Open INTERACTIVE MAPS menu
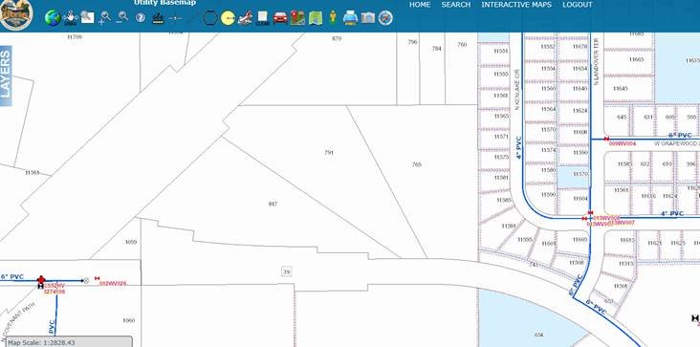Viewport: 700px width, 347px height. click(x=516, y=5)
